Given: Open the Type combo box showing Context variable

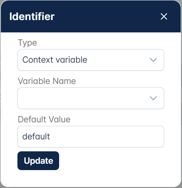Looking at the screenshot, I should click(x=91, y=60).
